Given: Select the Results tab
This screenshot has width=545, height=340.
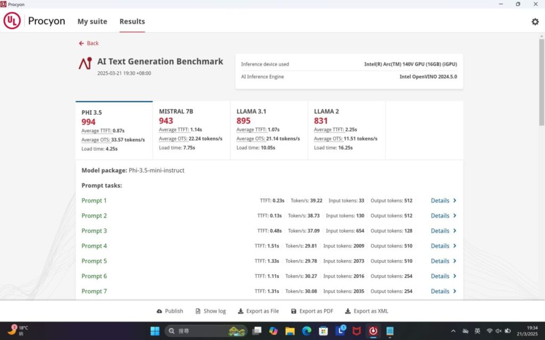Looking at the screenshot, I should pyautogui.click(x=132, y=21).
